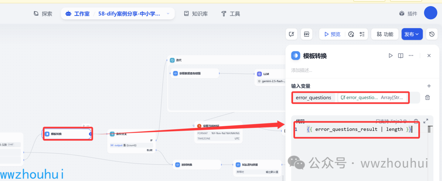Open the error_questio... Array variable selector
This screenshot has width=442, height=181.
pyautogui.click(x=373, y=98)
